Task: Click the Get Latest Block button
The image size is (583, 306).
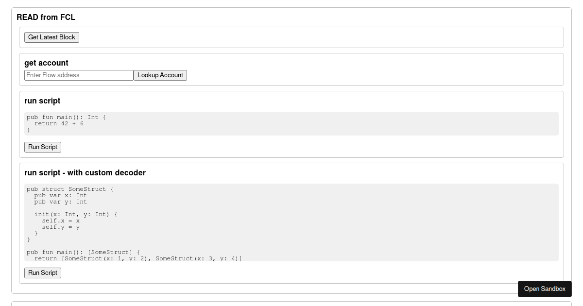Action: tap(51, 37)
